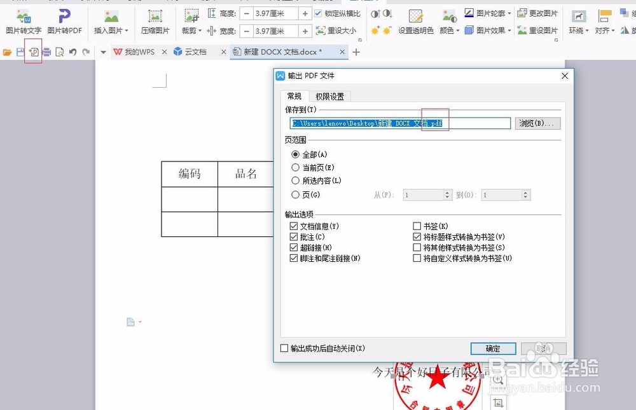Screen dimensions: 636x410
Task: Click the 确定 OK button
Action: pos(494,348)
